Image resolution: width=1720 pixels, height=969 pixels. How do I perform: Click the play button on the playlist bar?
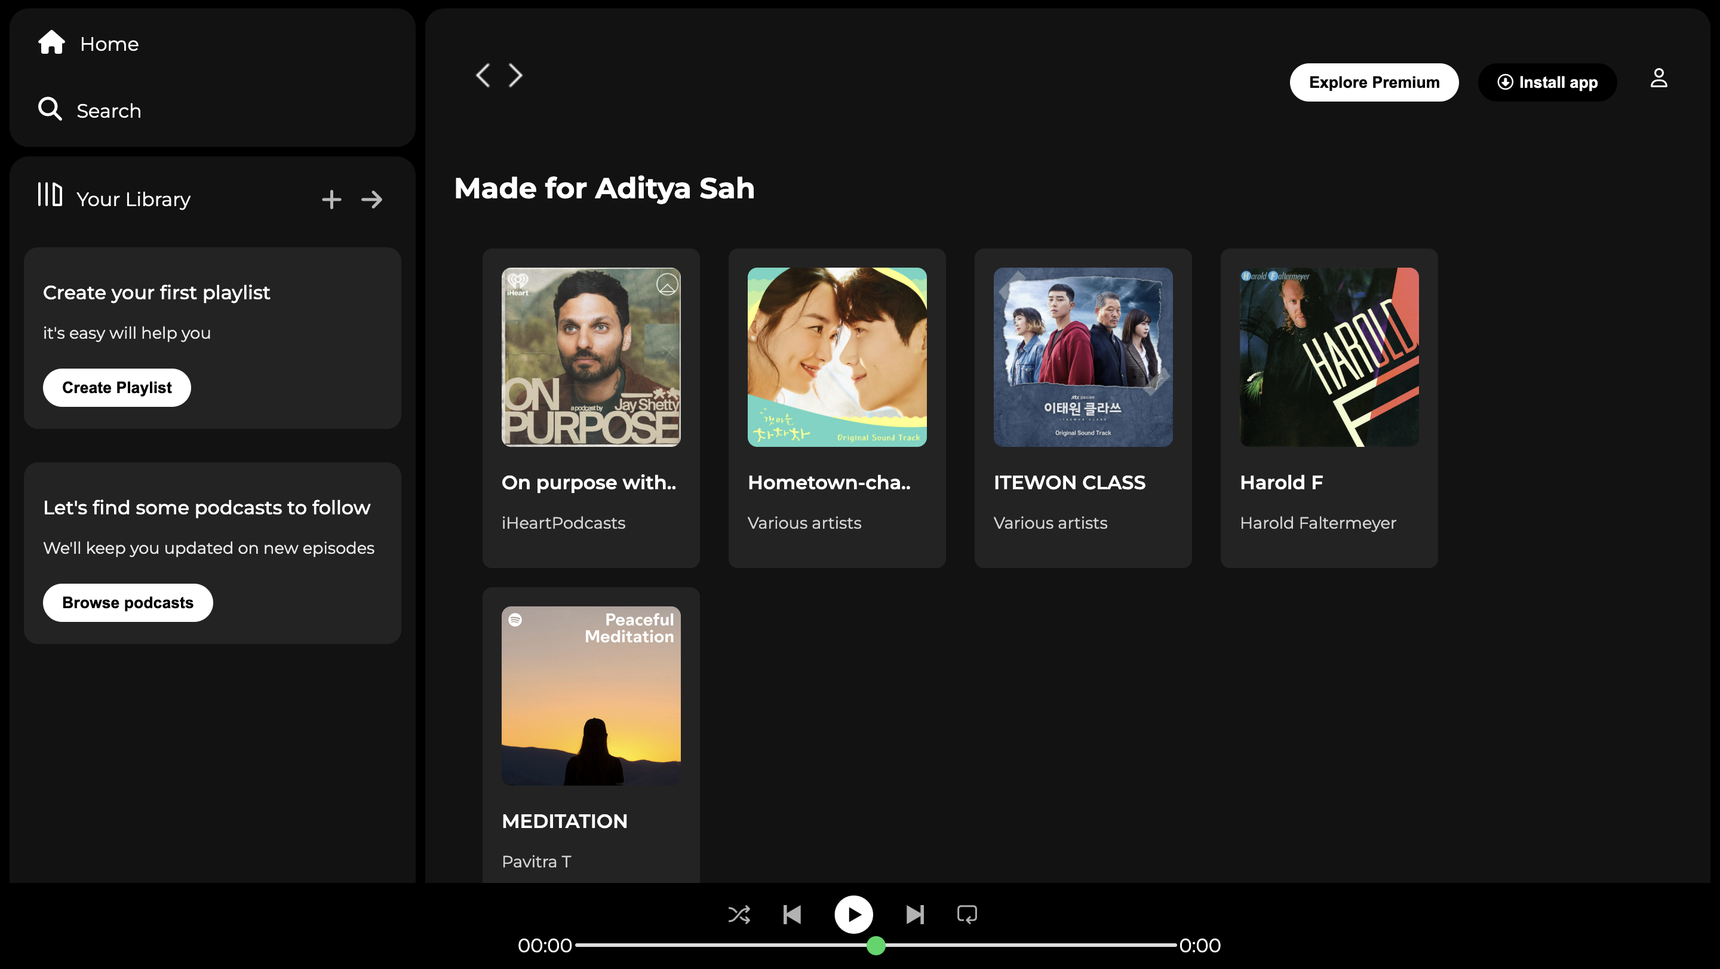(853, 914)
